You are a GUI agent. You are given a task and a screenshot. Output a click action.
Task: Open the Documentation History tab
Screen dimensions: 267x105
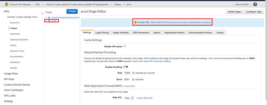201,33
